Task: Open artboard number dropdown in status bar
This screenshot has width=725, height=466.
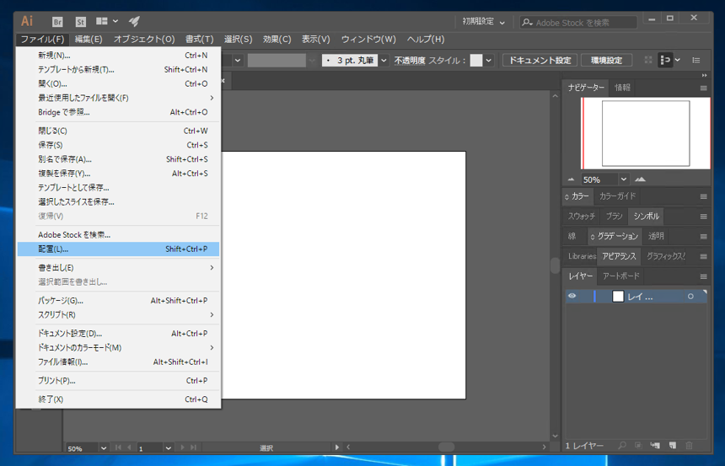Action: tap(169, 448)
